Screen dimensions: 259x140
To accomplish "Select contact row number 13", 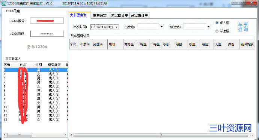I will (x=36, y=119).
